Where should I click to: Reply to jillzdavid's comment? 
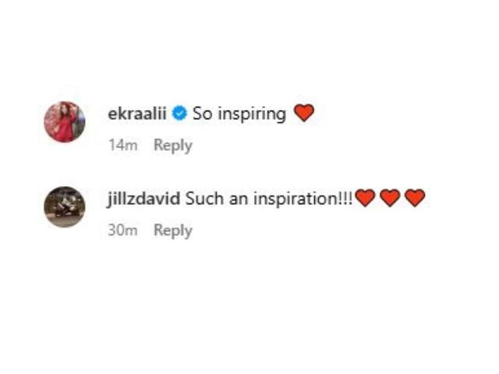[x=173, y=231]
